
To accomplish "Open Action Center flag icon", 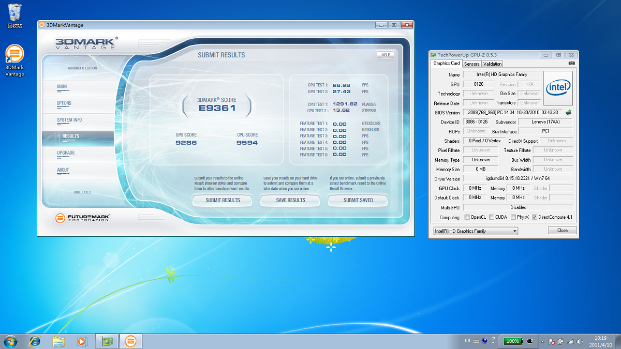I will point(552,342).
